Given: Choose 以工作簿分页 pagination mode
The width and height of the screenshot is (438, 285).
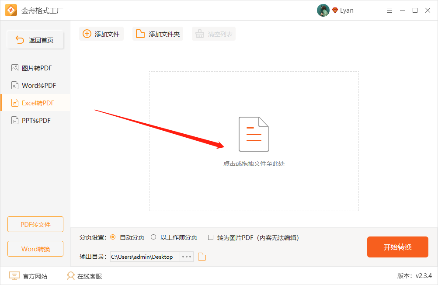Looking at the screenshot, I should (153, 237).
